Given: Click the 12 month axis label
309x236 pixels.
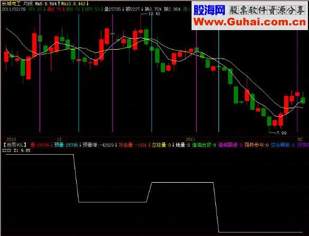Looking at the screenshot, I should [x=59, y=139].
